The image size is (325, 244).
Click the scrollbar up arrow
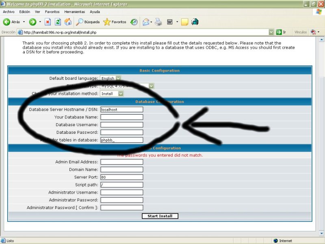coord(321,39)
